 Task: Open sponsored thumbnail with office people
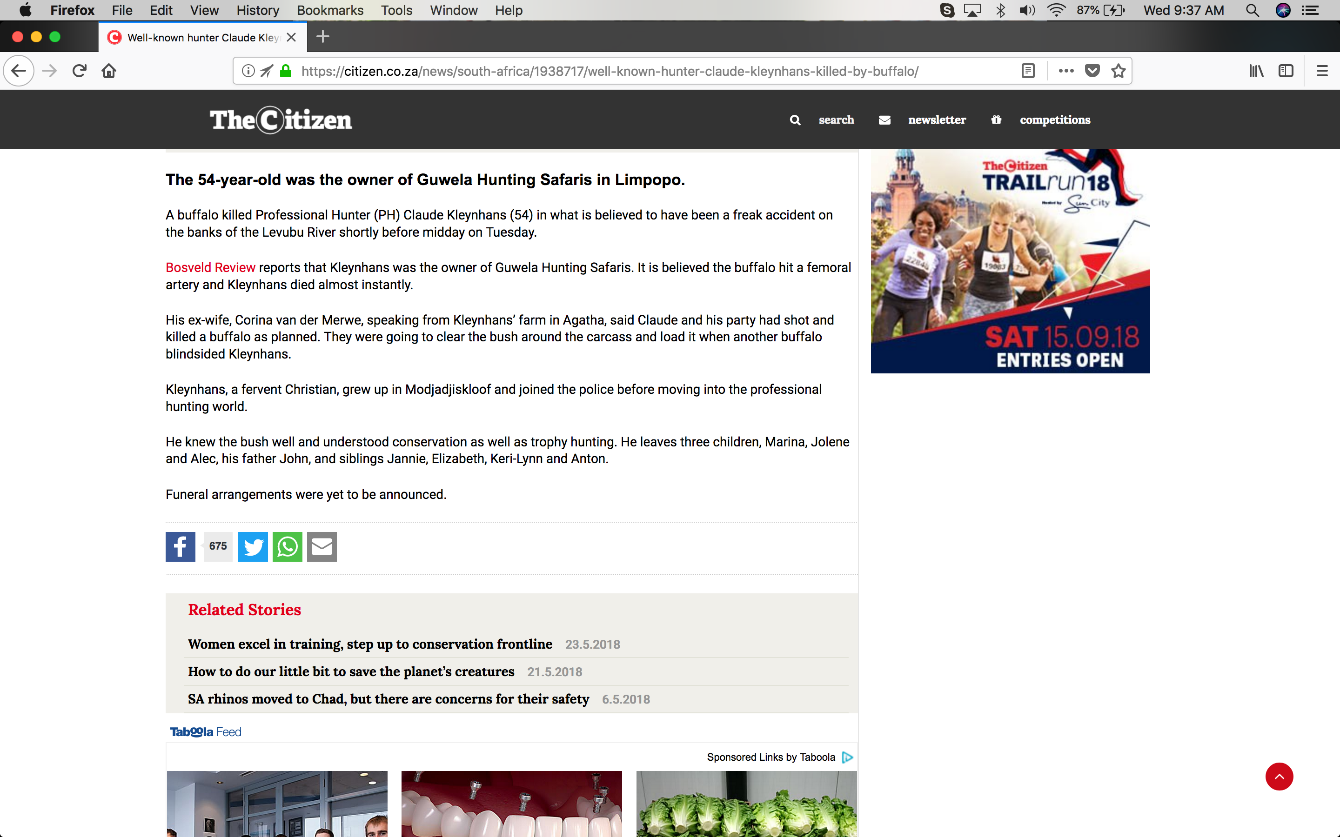pyautogui.click(x=277, y=804)
